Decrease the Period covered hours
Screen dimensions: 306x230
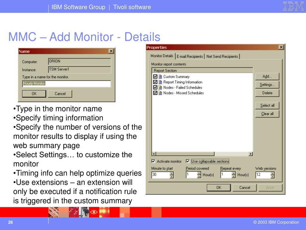click(199, 177)
